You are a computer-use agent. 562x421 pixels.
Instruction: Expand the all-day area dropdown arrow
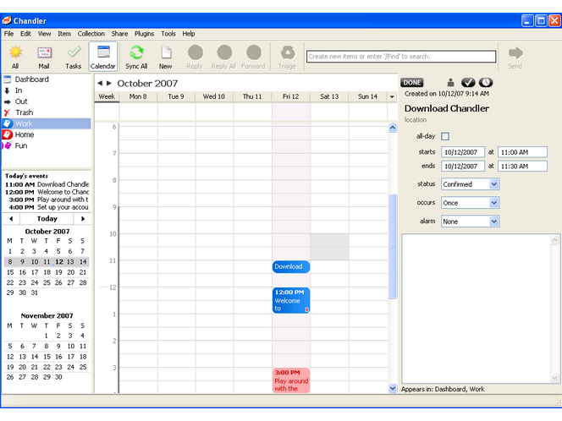click(392, 96)
